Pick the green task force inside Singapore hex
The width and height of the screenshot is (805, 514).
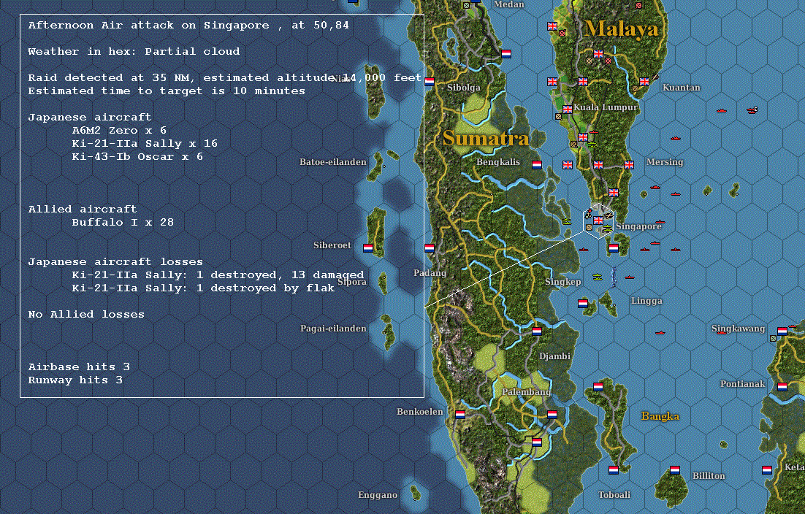[608, 229]
